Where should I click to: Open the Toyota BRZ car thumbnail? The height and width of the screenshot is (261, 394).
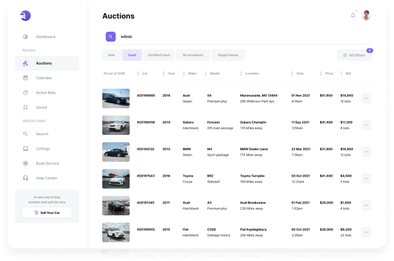(x=116, y=179)
